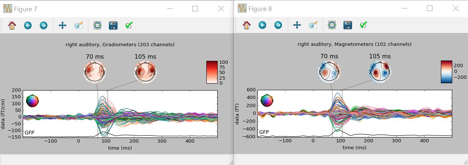Open figure options green checkmark in Figure 7
Screen dimensions: 468x165
[x=129, y=25]
